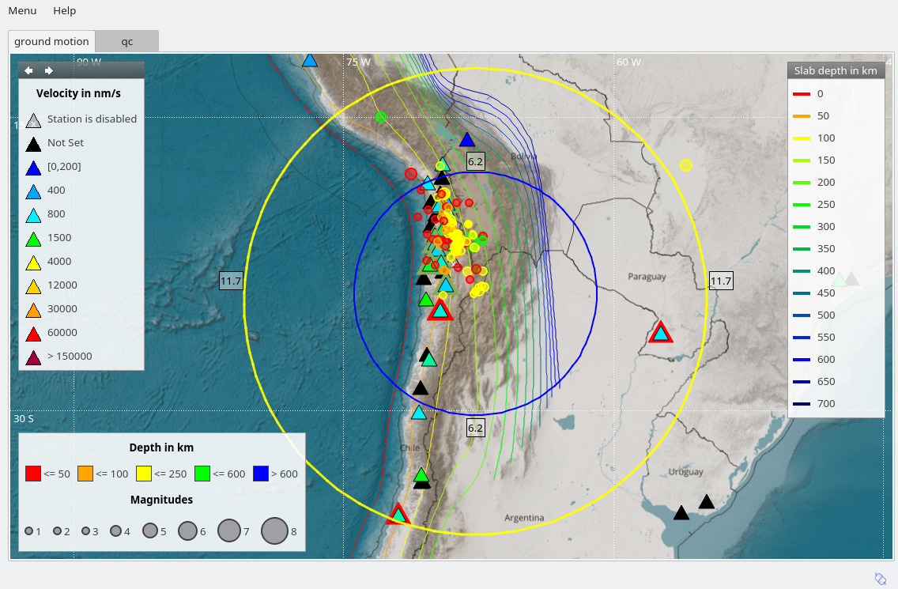Click the left arrow in legend header
Screen dimensions: 898x589
point(28,70)
